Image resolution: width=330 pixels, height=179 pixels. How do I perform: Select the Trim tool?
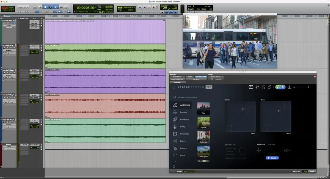46,7
